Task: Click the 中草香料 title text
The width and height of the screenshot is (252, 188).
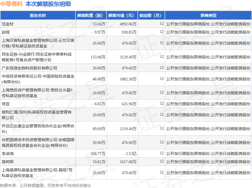Action: pos(12,4)
